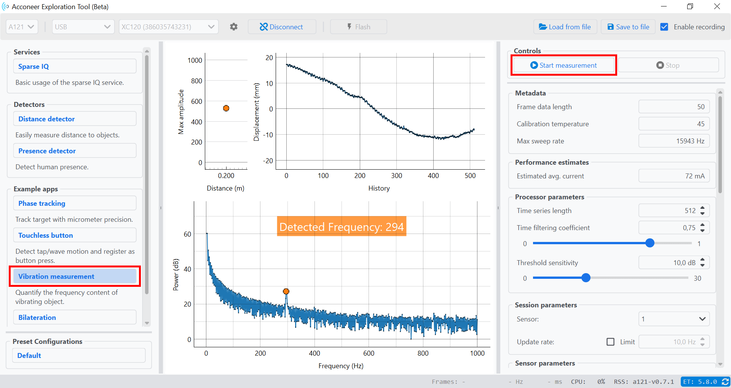731x388 pixels.
Task: Toggle the A121 generation selector
Action: click(x=21, y=27)
